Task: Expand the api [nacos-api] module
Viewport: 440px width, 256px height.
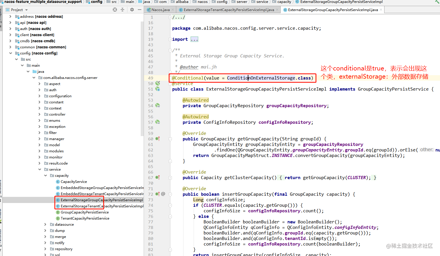Action: coord(10,22)
